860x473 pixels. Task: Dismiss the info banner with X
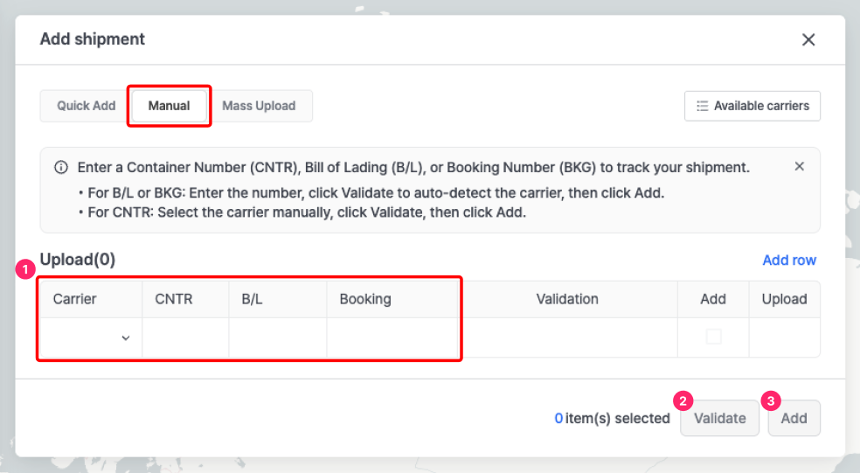pyautogui.click(x=799, y=166)
